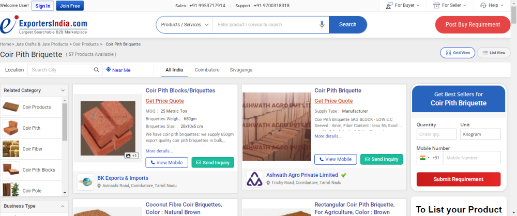Click the green verified checkmark beside Ashwath Agro
Image resolution: width=517 pixels, height=216 pixels.
pos(344,175)
